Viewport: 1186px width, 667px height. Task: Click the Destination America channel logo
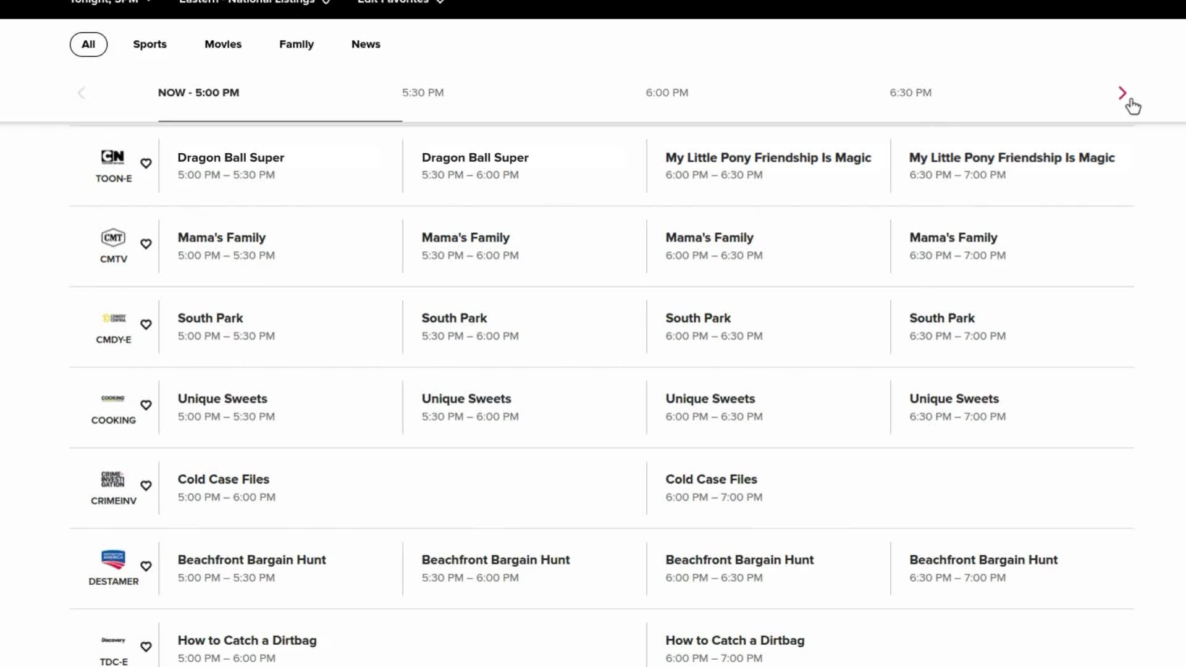(113, 560)
